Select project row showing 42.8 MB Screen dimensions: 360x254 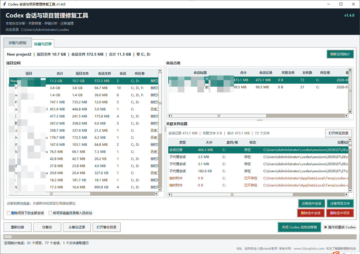pos(83,159)
